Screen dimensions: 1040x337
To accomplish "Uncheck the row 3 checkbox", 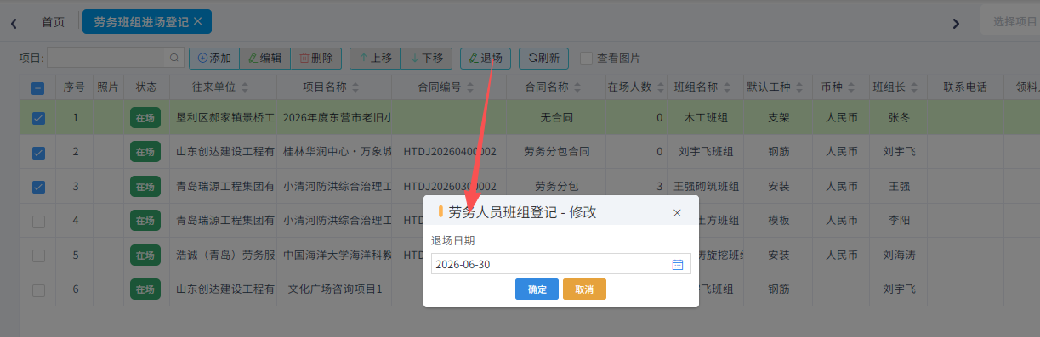I will (38, 187).
